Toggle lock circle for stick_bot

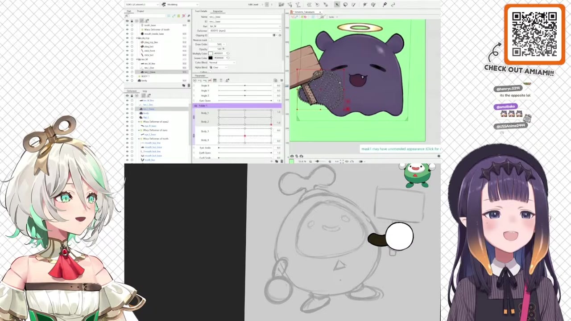click(x=132, y=55)
